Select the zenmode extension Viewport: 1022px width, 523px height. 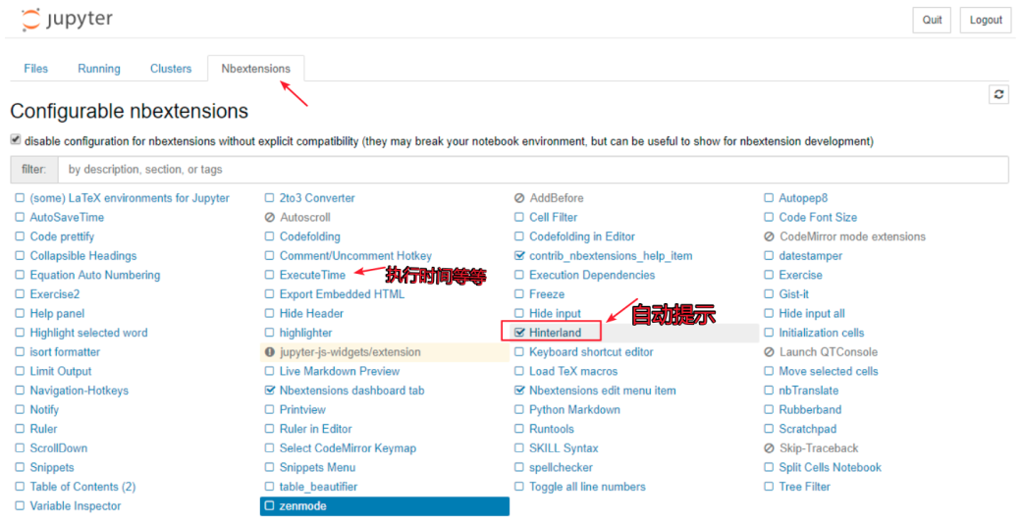tap(385, 506)
